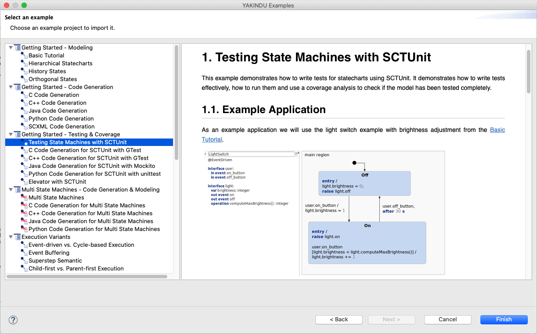Viewport: 537px width, 334px height.
Task: Open the Basic Tutorial hyperlink in description
Action: click(497, 130)
